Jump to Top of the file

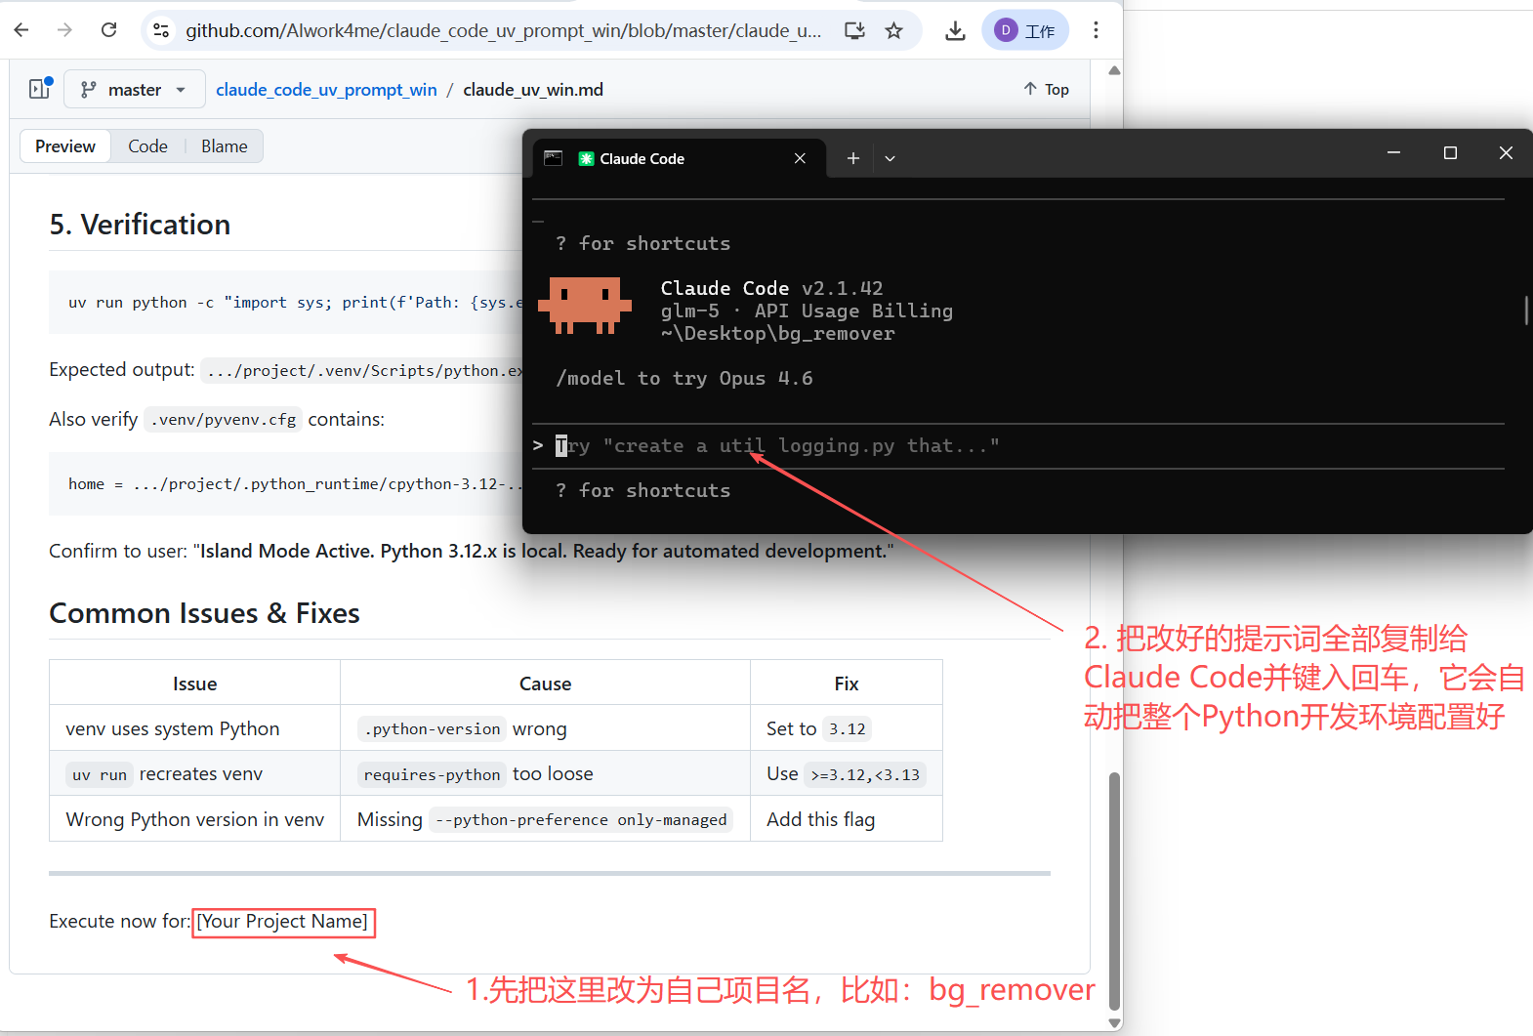[x=1046, y=89]
